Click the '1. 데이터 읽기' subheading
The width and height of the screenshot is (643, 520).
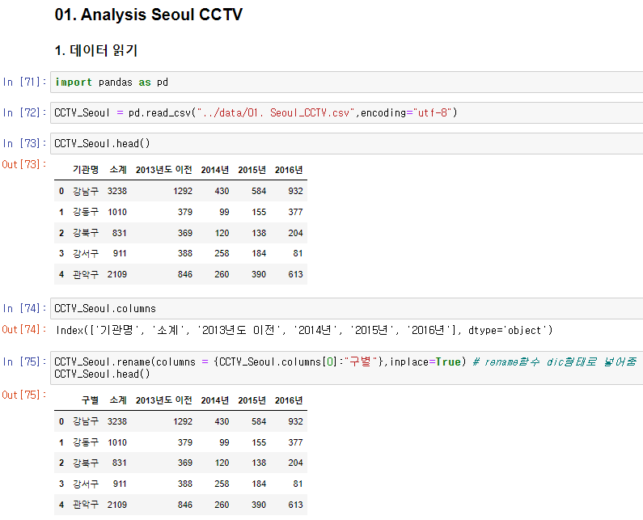(x=96, y=50)
